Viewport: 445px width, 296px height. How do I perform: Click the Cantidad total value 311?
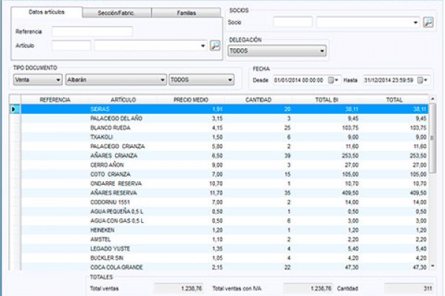click(409, 289)
